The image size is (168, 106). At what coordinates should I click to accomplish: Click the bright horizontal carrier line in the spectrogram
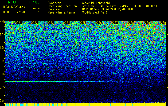(85, 82)
